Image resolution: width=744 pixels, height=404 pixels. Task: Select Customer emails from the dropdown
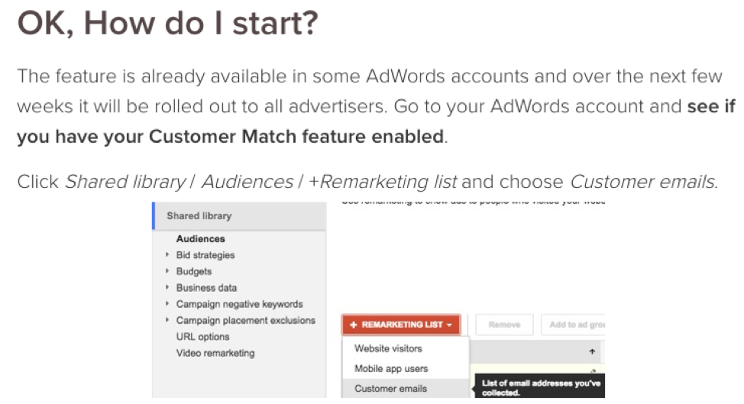(390, 388)
